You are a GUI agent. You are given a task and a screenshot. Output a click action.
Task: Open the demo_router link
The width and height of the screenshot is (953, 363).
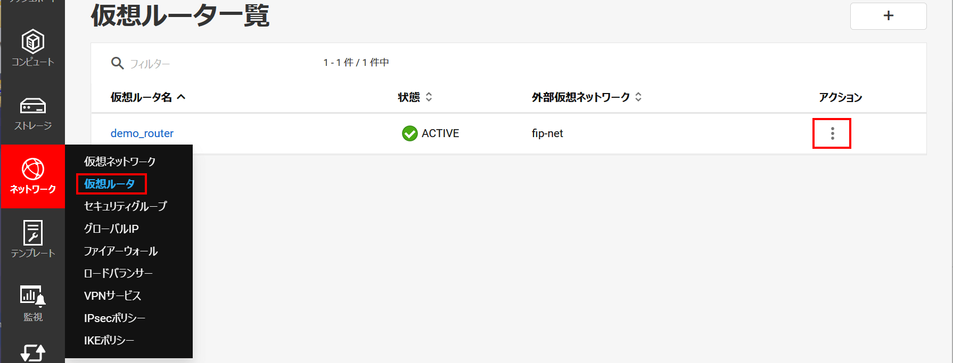pyautogui.click(x=142, y=133)
